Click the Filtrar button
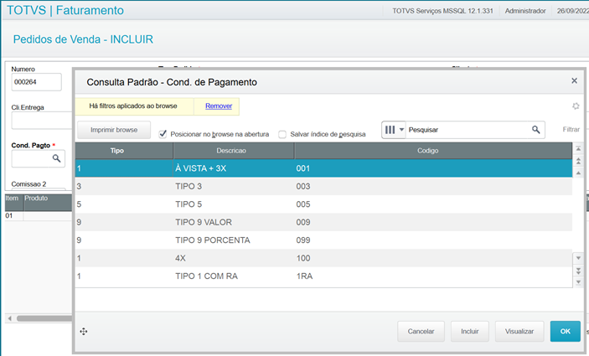 [571, 130]
